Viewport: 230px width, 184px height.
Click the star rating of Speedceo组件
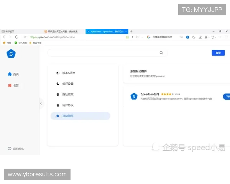[x=168, y=94]
